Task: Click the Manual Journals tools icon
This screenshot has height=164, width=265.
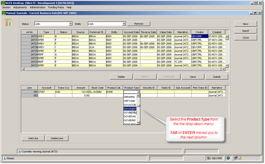Action: (x=9, y=22)
